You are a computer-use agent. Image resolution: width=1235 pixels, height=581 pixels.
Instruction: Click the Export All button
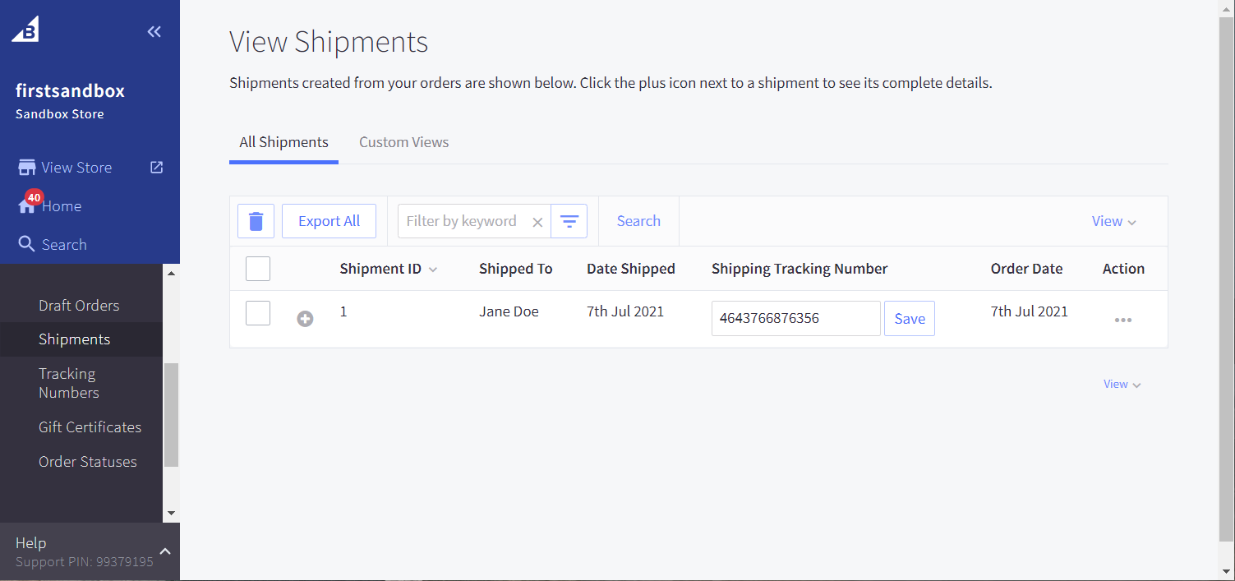tap(329, 221)
